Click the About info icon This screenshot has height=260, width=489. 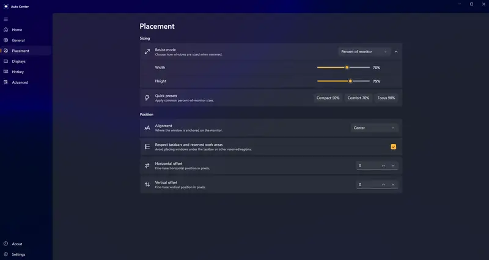pos(6,244)
